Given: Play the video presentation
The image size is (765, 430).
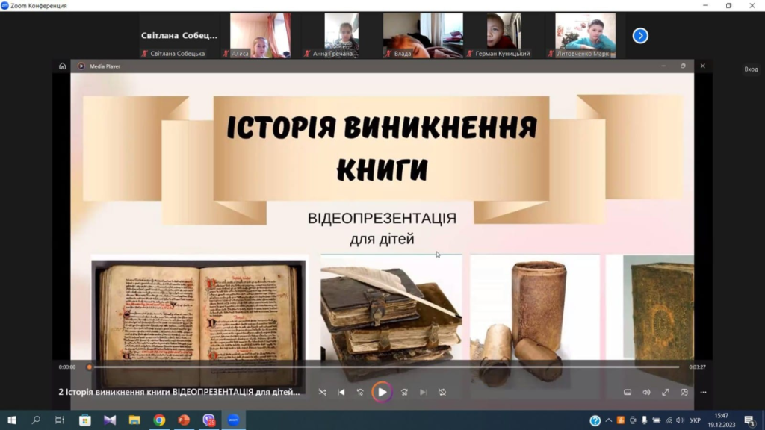Looking at the screenshot, I should click(x=382, y=392).
